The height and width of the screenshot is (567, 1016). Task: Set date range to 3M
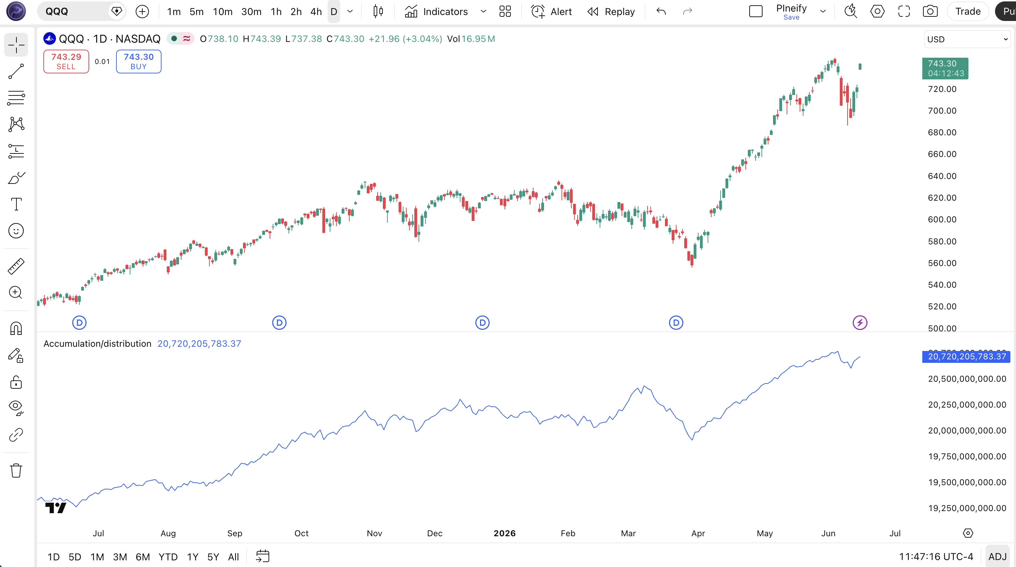(x=120, y=557)
